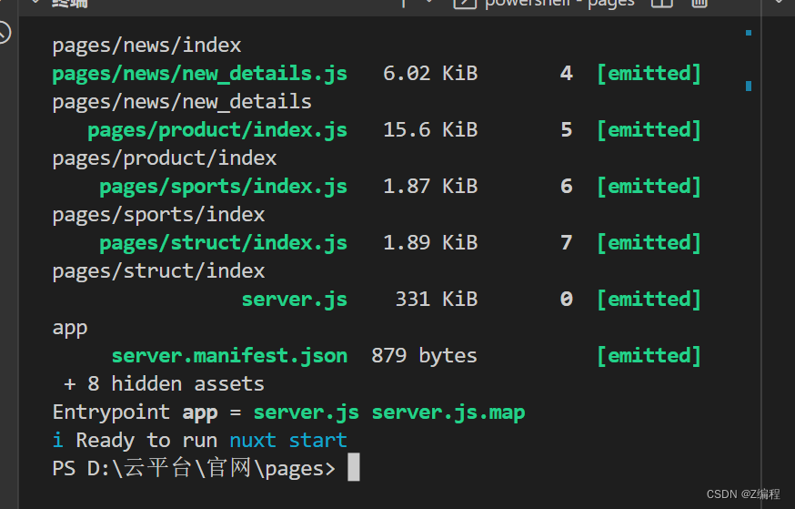Click the 1.87 KiB size value

tap(430, 187)
